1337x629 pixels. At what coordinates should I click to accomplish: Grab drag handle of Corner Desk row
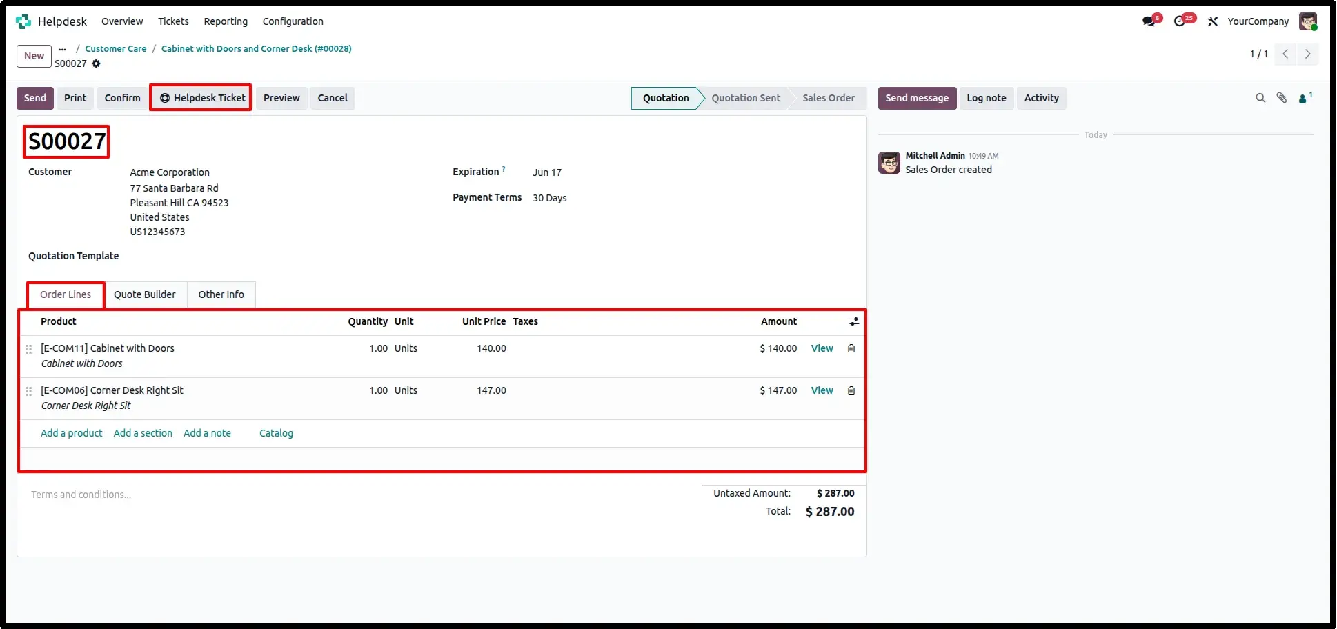point(29,391)
